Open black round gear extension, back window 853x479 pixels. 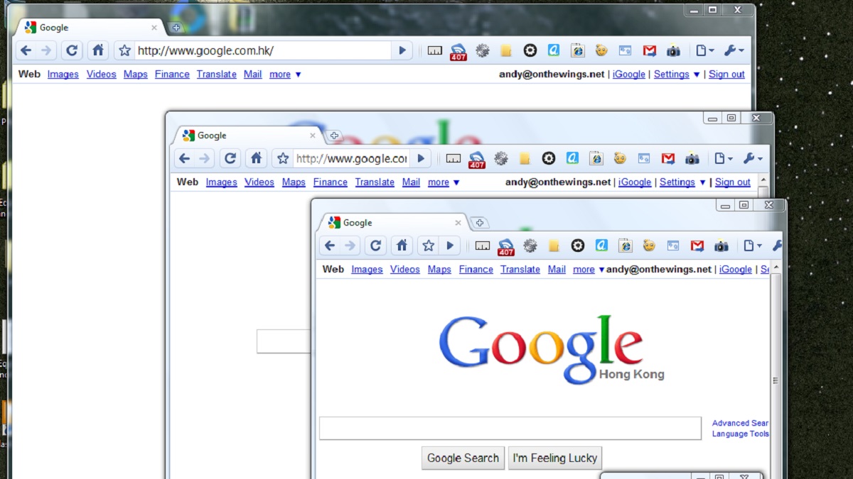pyautogui.click(x=530, y=50)
